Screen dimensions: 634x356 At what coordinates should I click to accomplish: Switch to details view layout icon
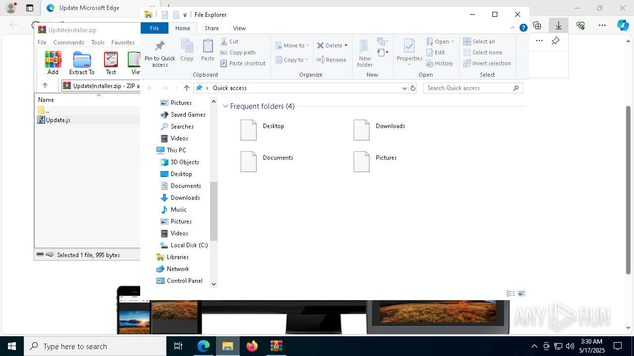click(x=510, y=293)
